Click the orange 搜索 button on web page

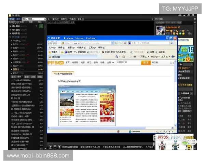pos(146,63)
